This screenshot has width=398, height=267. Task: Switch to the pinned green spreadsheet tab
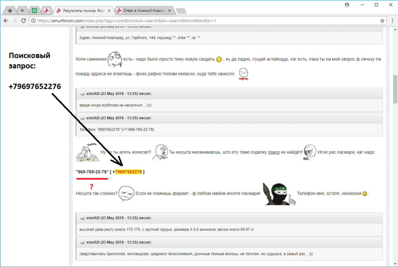coord(34,11)
